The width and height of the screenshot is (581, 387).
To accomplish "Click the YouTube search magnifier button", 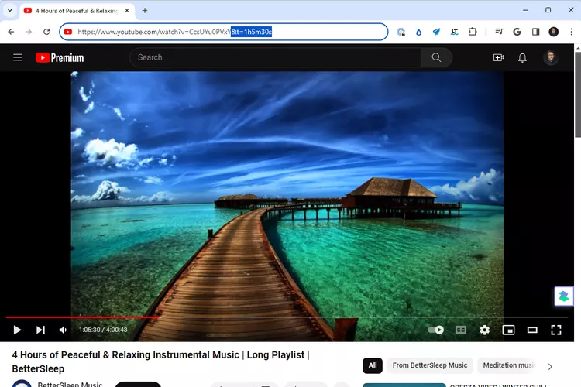I will (436, 57).
